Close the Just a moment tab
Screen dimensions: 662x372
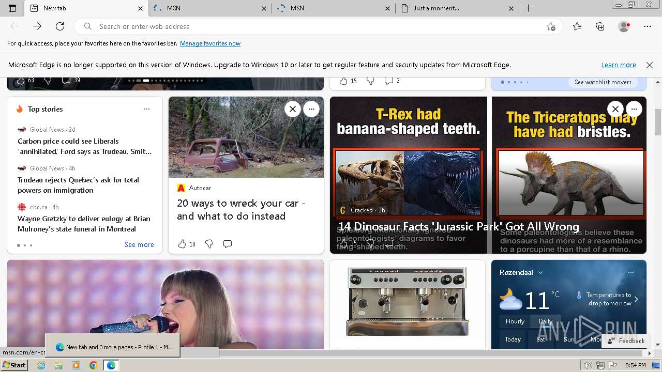(x=511, y=8)
